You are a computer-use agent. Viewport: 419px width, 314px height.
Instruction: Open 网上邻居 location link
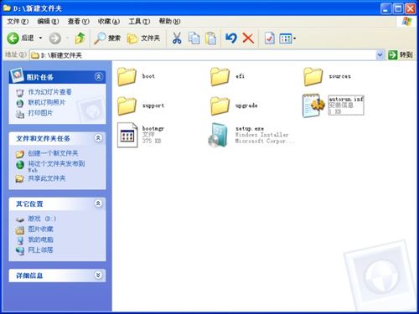[x=40, y=250]
